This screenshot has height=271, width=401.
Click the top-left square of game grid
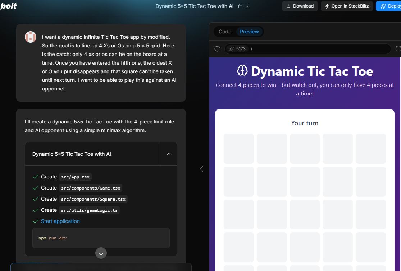coord(238,149)
